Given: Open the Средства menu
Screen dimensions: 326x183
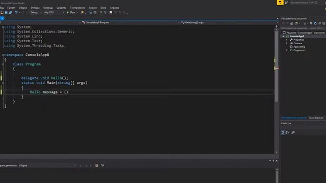Looking at the screenshot, I should click(61, 8).
